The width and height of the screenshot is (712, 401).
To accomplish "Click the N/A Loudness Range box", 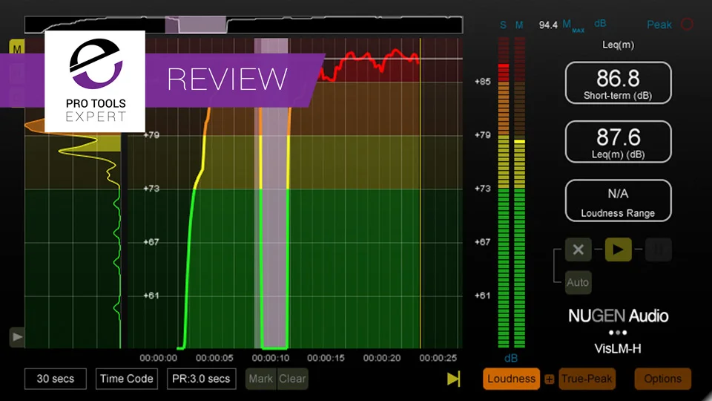I will (618, 200).
